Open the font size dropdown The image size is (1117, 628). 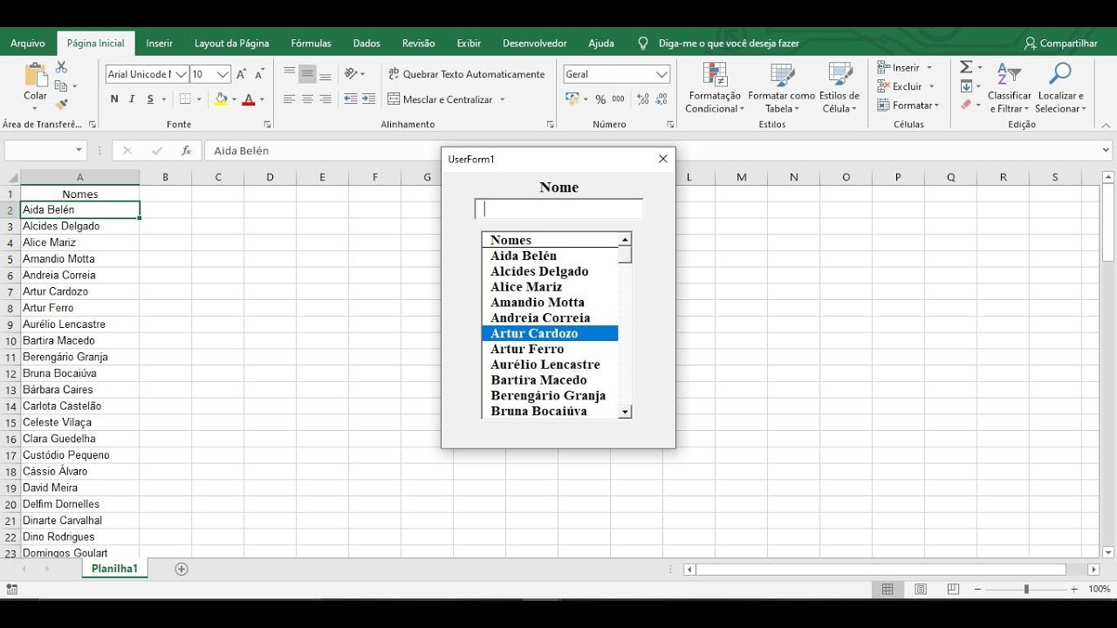223,74
